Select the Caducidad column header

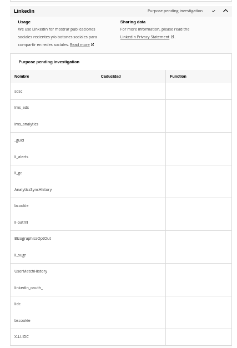[x=110, y=77]
